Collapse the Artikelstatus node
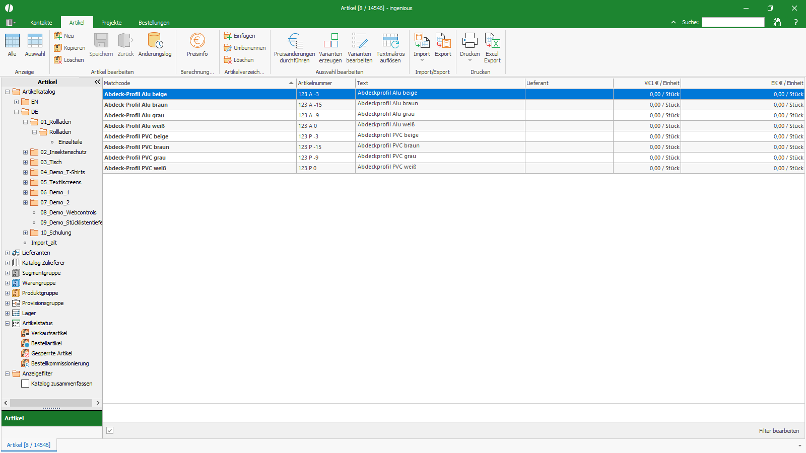This screenshot has width=806, height=453. pos(7,323)
